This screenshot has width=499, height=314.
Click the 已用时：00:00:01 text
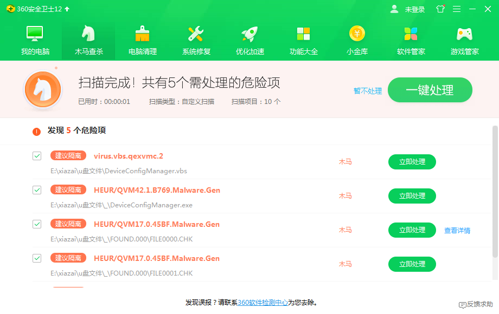point(104,102)
